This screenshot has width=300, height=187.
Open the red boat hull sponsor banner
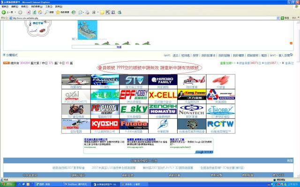click(221, 80)
